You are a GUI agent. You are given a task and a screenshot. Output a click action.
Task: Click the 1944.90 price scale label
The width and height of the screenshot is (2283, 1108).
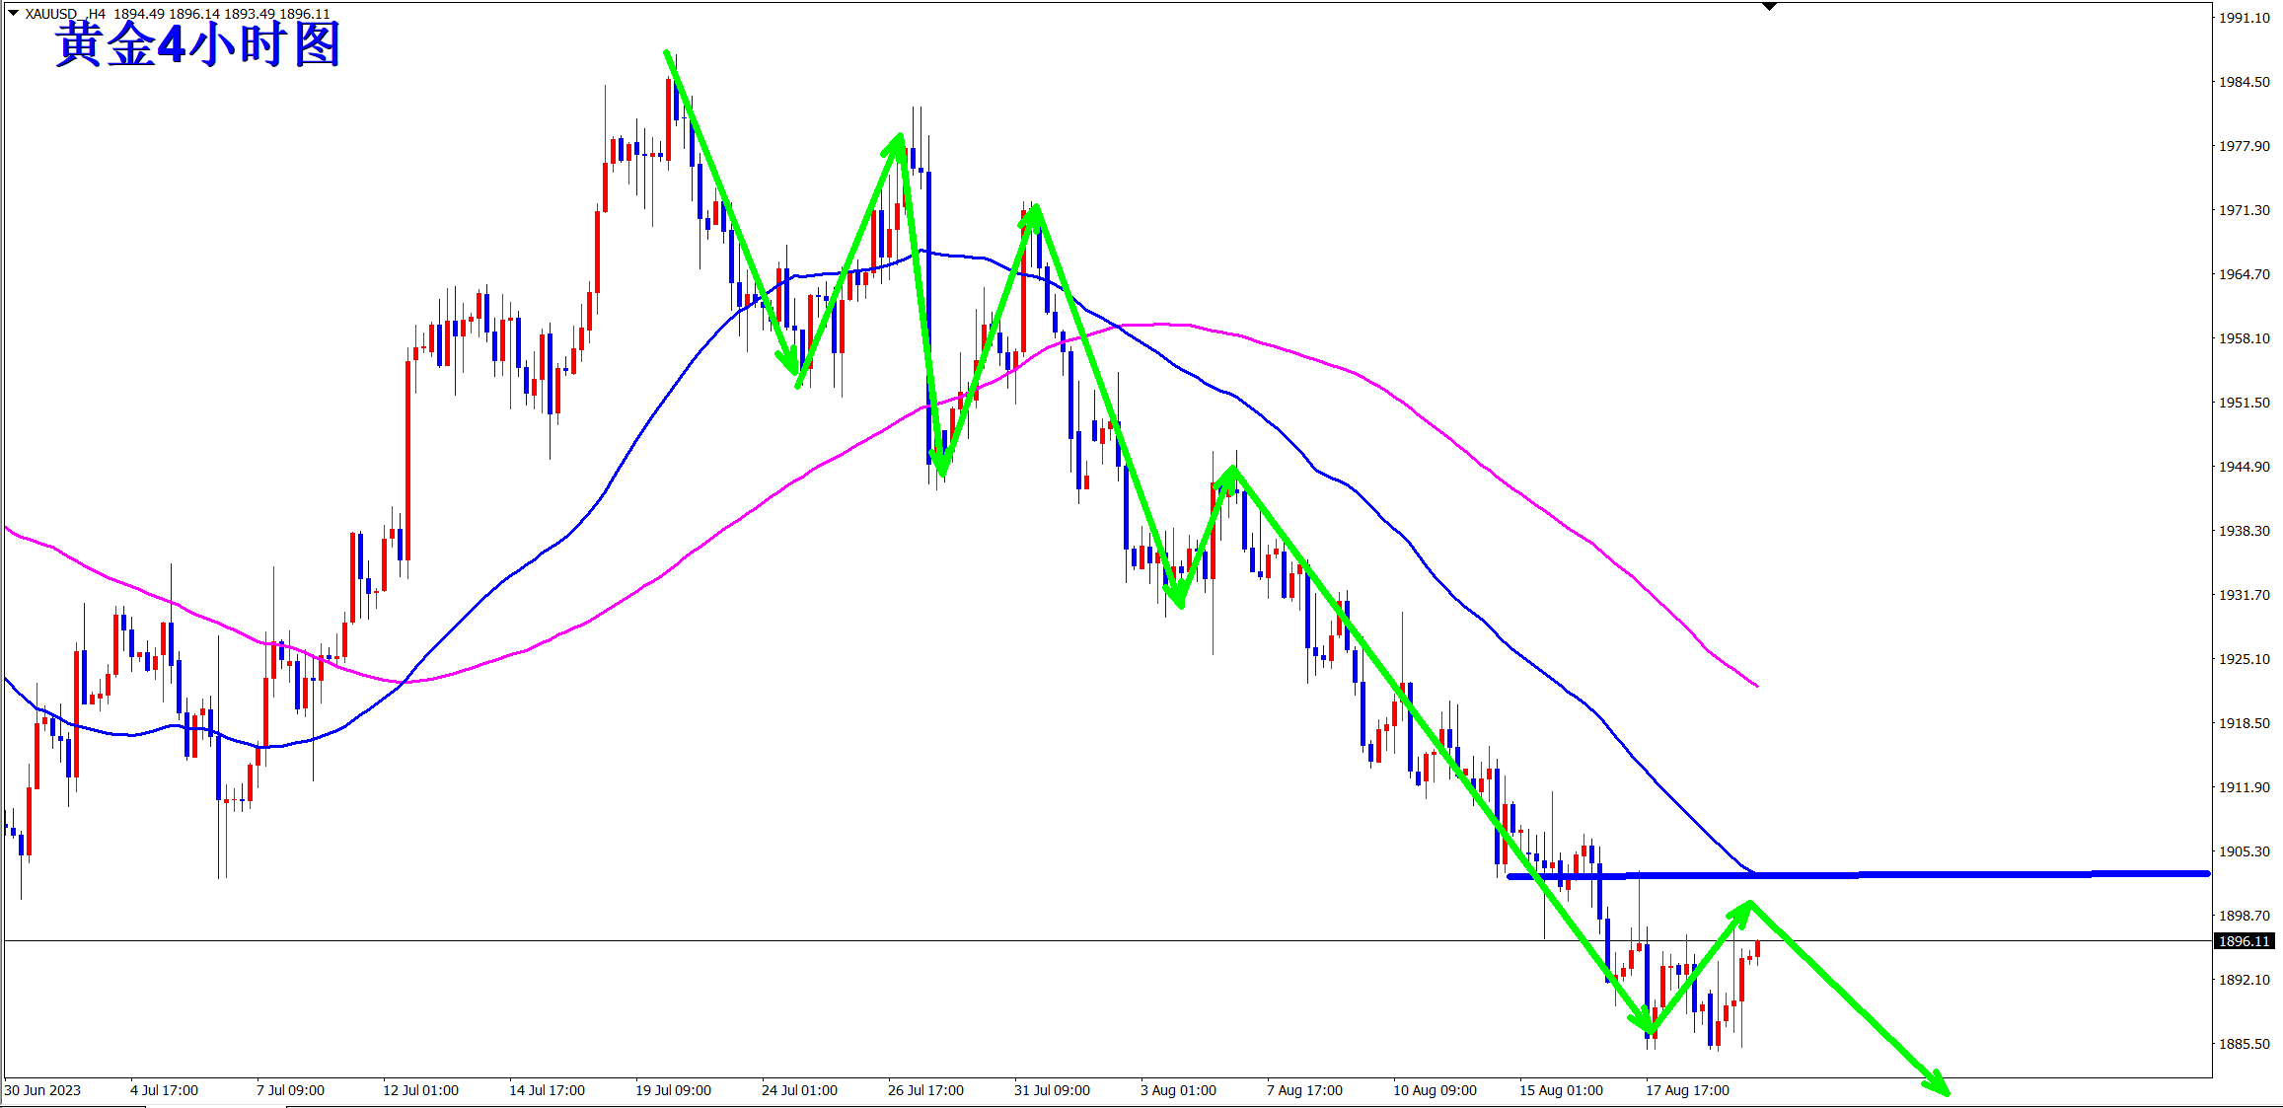2244,467
